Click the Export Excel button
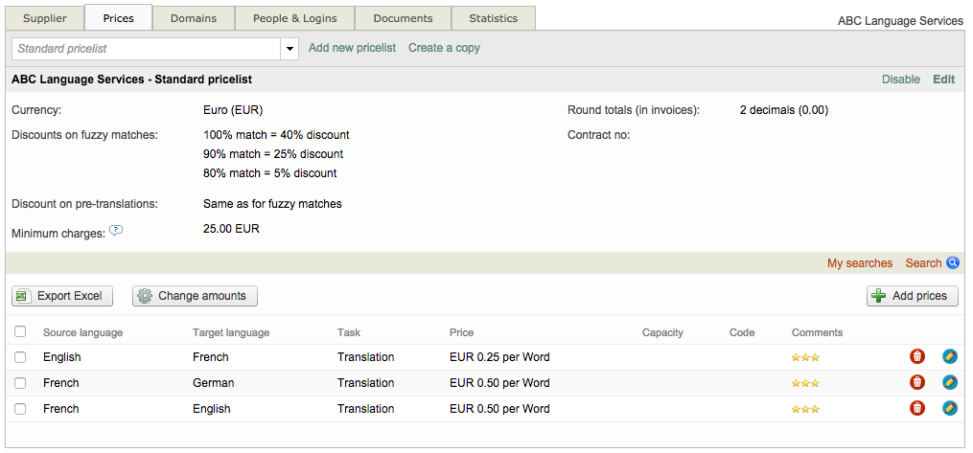Screen dimensions: 973x453 [62, 296]
